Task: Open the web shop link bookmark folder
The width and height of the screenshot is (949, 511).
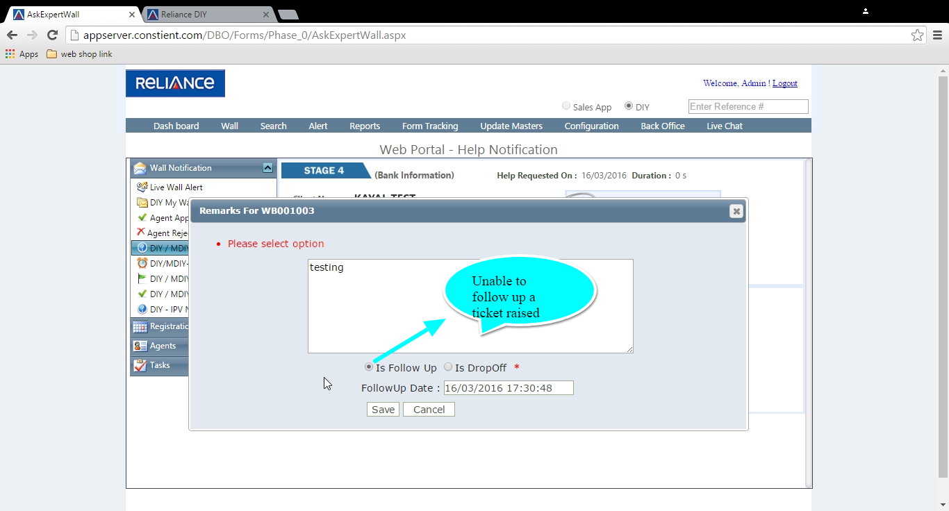Action: (x=79, y=54)
